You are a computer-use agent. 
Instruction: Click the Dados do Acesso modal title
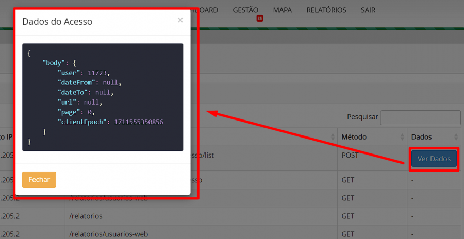(57, 21)
